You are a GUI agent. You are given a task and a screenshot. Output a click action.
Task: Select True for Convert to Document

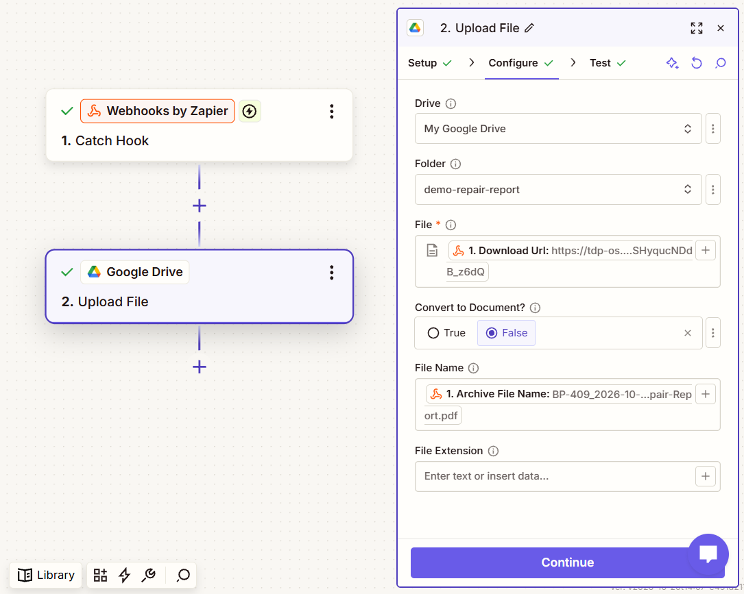446,333
